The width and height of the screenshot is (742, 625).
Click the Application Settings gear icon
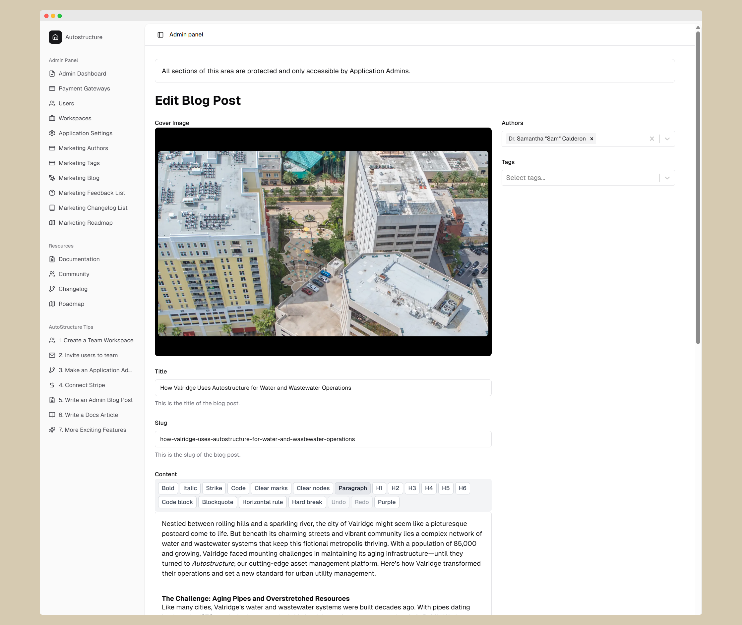tap(52, 133)
